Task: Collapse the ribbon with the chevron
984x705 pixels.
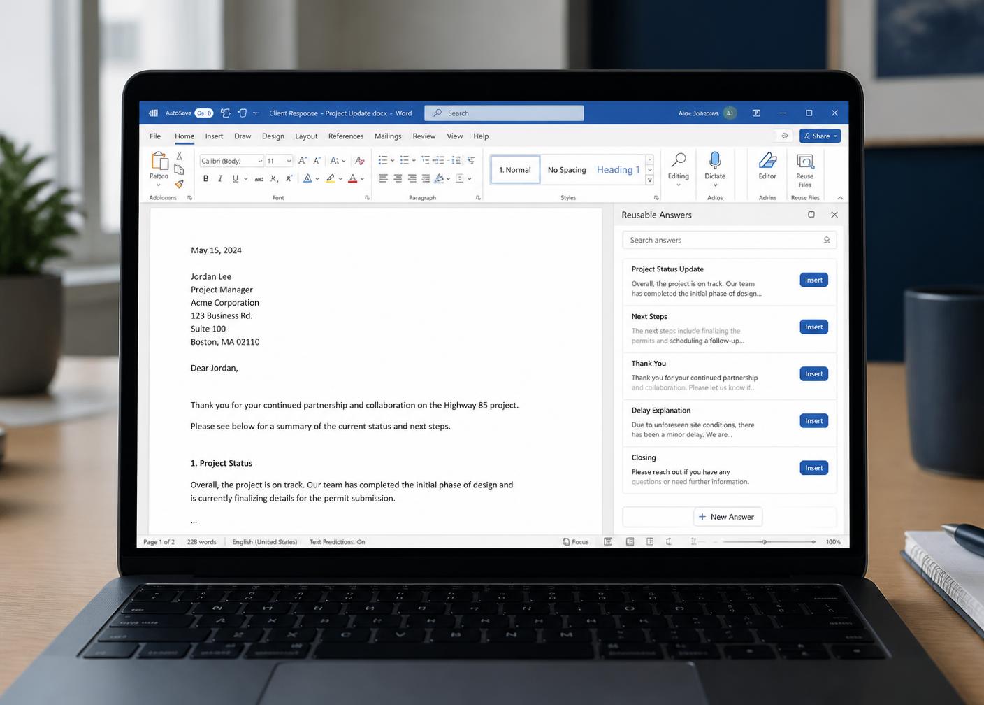Action: pos(840,198)
